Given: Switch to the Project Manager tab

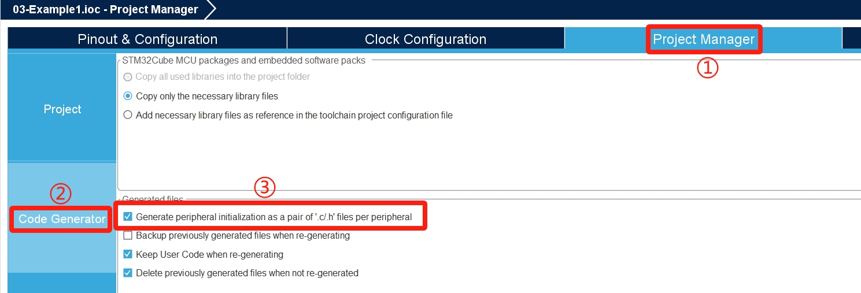Looking at the screenshot, I should coord(703,39).
